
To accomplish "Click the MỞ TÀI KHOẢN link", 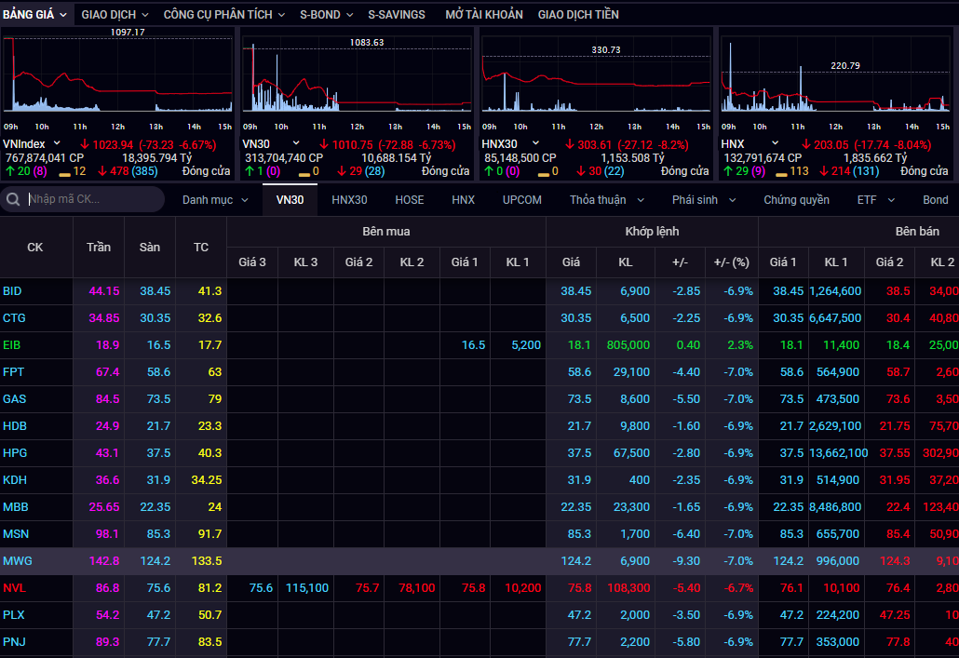I will coord(484,15).
